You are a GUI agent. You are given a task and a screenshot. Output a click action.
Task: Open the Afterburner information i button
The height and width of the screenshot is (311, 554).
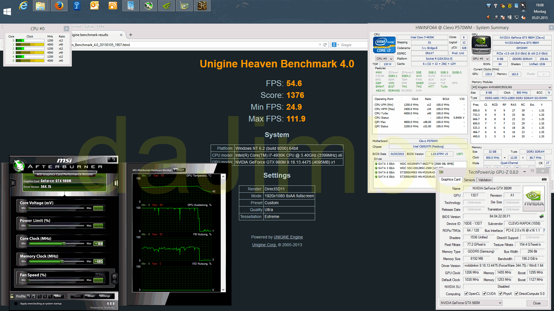pyautogui.click(x=116, y=183)
